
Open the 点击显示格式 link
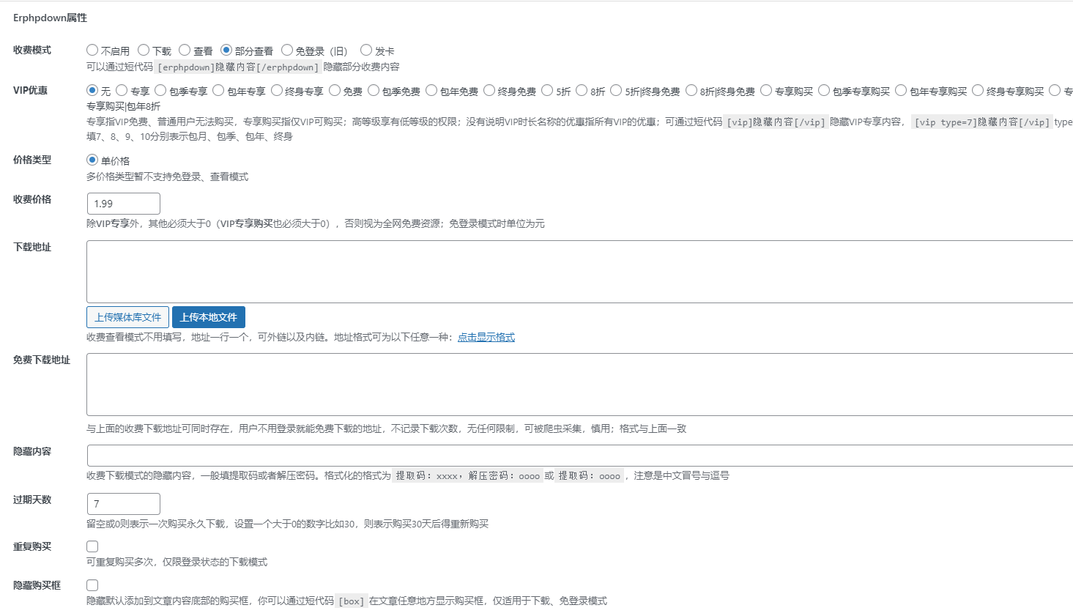[486, 337]
